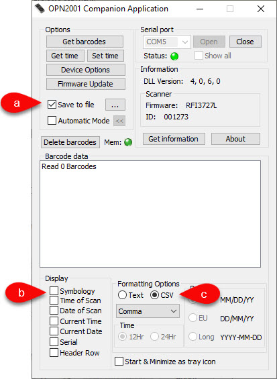Click the OPN2001 scanner icon in title bar

tap(40, 9)
